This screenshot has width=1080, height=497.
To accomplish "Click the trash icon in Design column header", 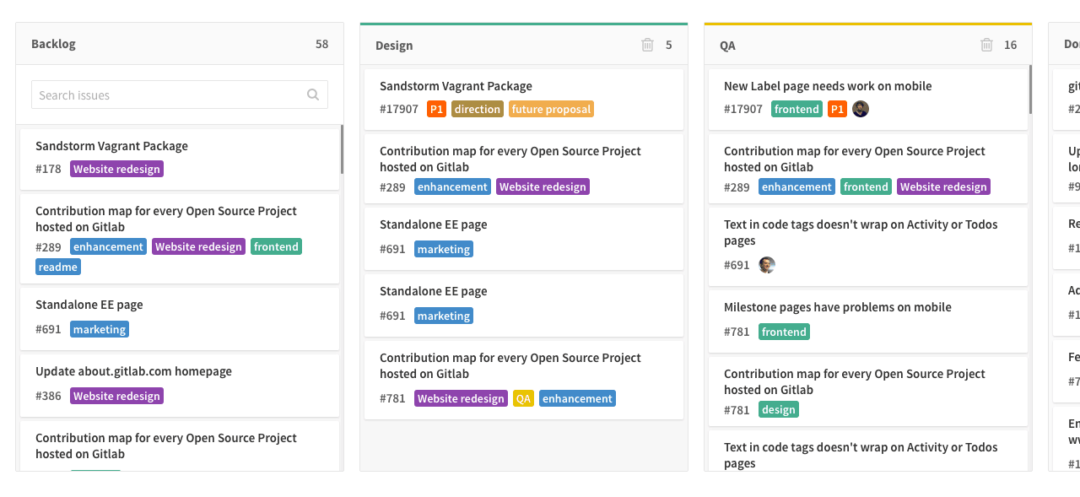I will (x=647, y=45).
